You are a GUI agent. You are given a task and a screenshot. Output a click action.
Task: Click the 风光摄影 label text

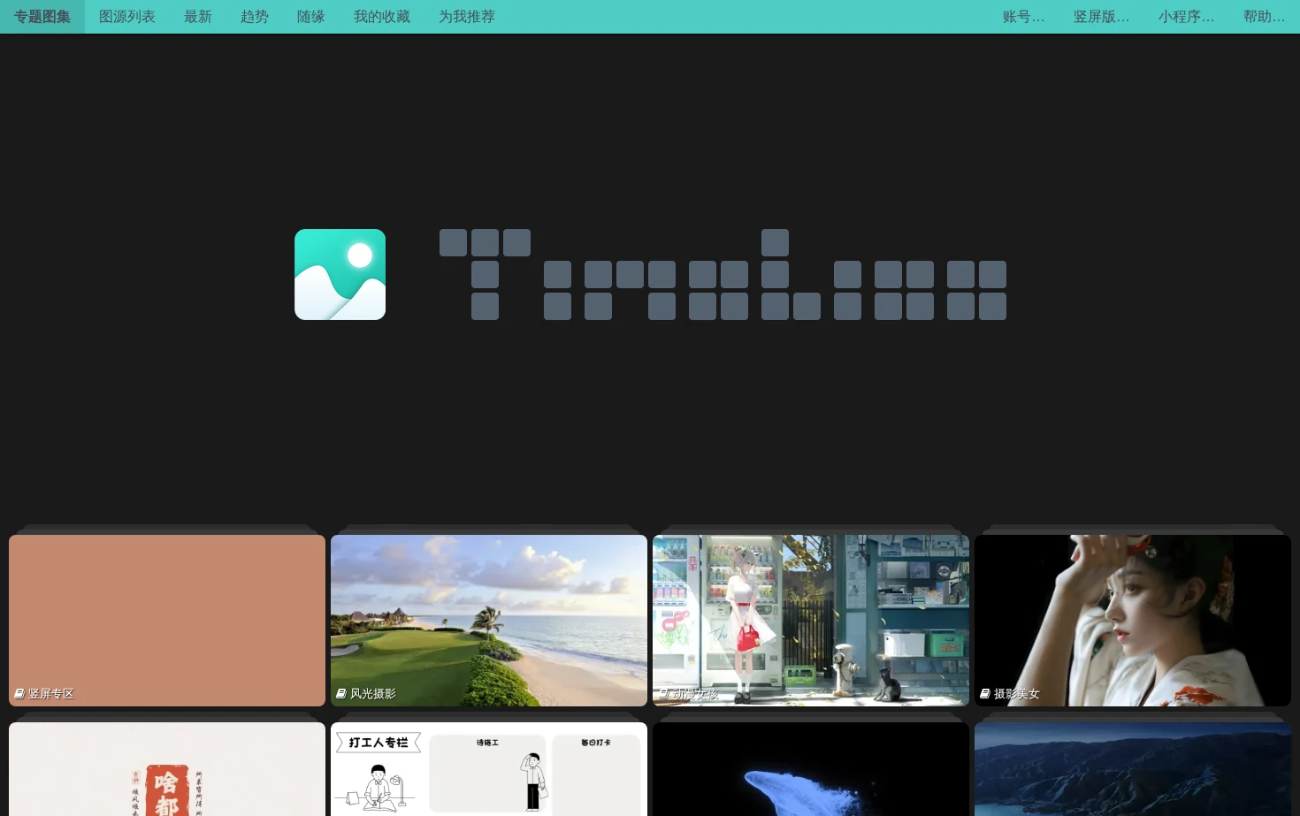coord(373,694)
